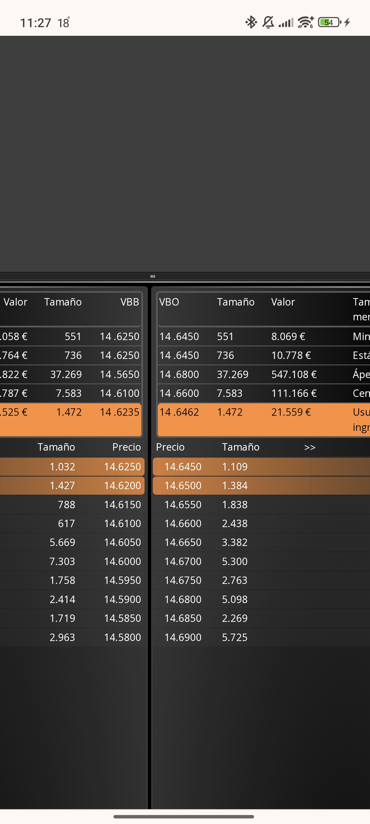Select ask level price 14.6550
The image size is (370, 824).
183,505
